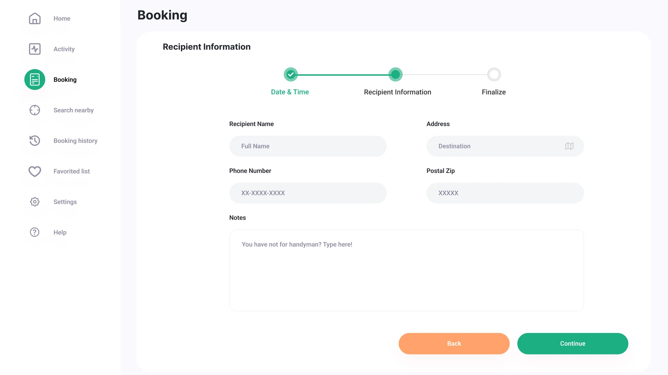Click the Home house icon
The image size is (668, 375).
(x=35, y=18)
